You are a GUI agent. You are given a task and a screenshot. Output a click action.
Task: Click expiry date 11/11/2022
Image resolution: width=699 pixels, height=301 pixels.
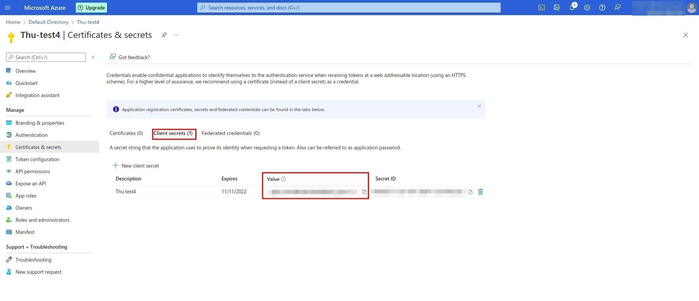pyautogui.click(x=234, y=191)
